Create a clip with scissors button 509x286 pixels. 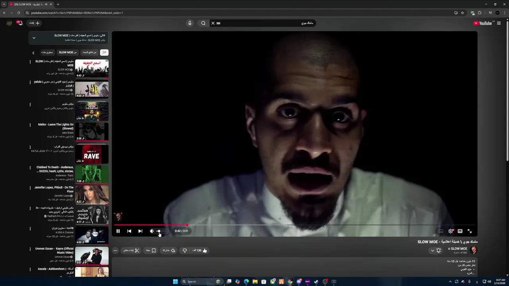point(131,250)
